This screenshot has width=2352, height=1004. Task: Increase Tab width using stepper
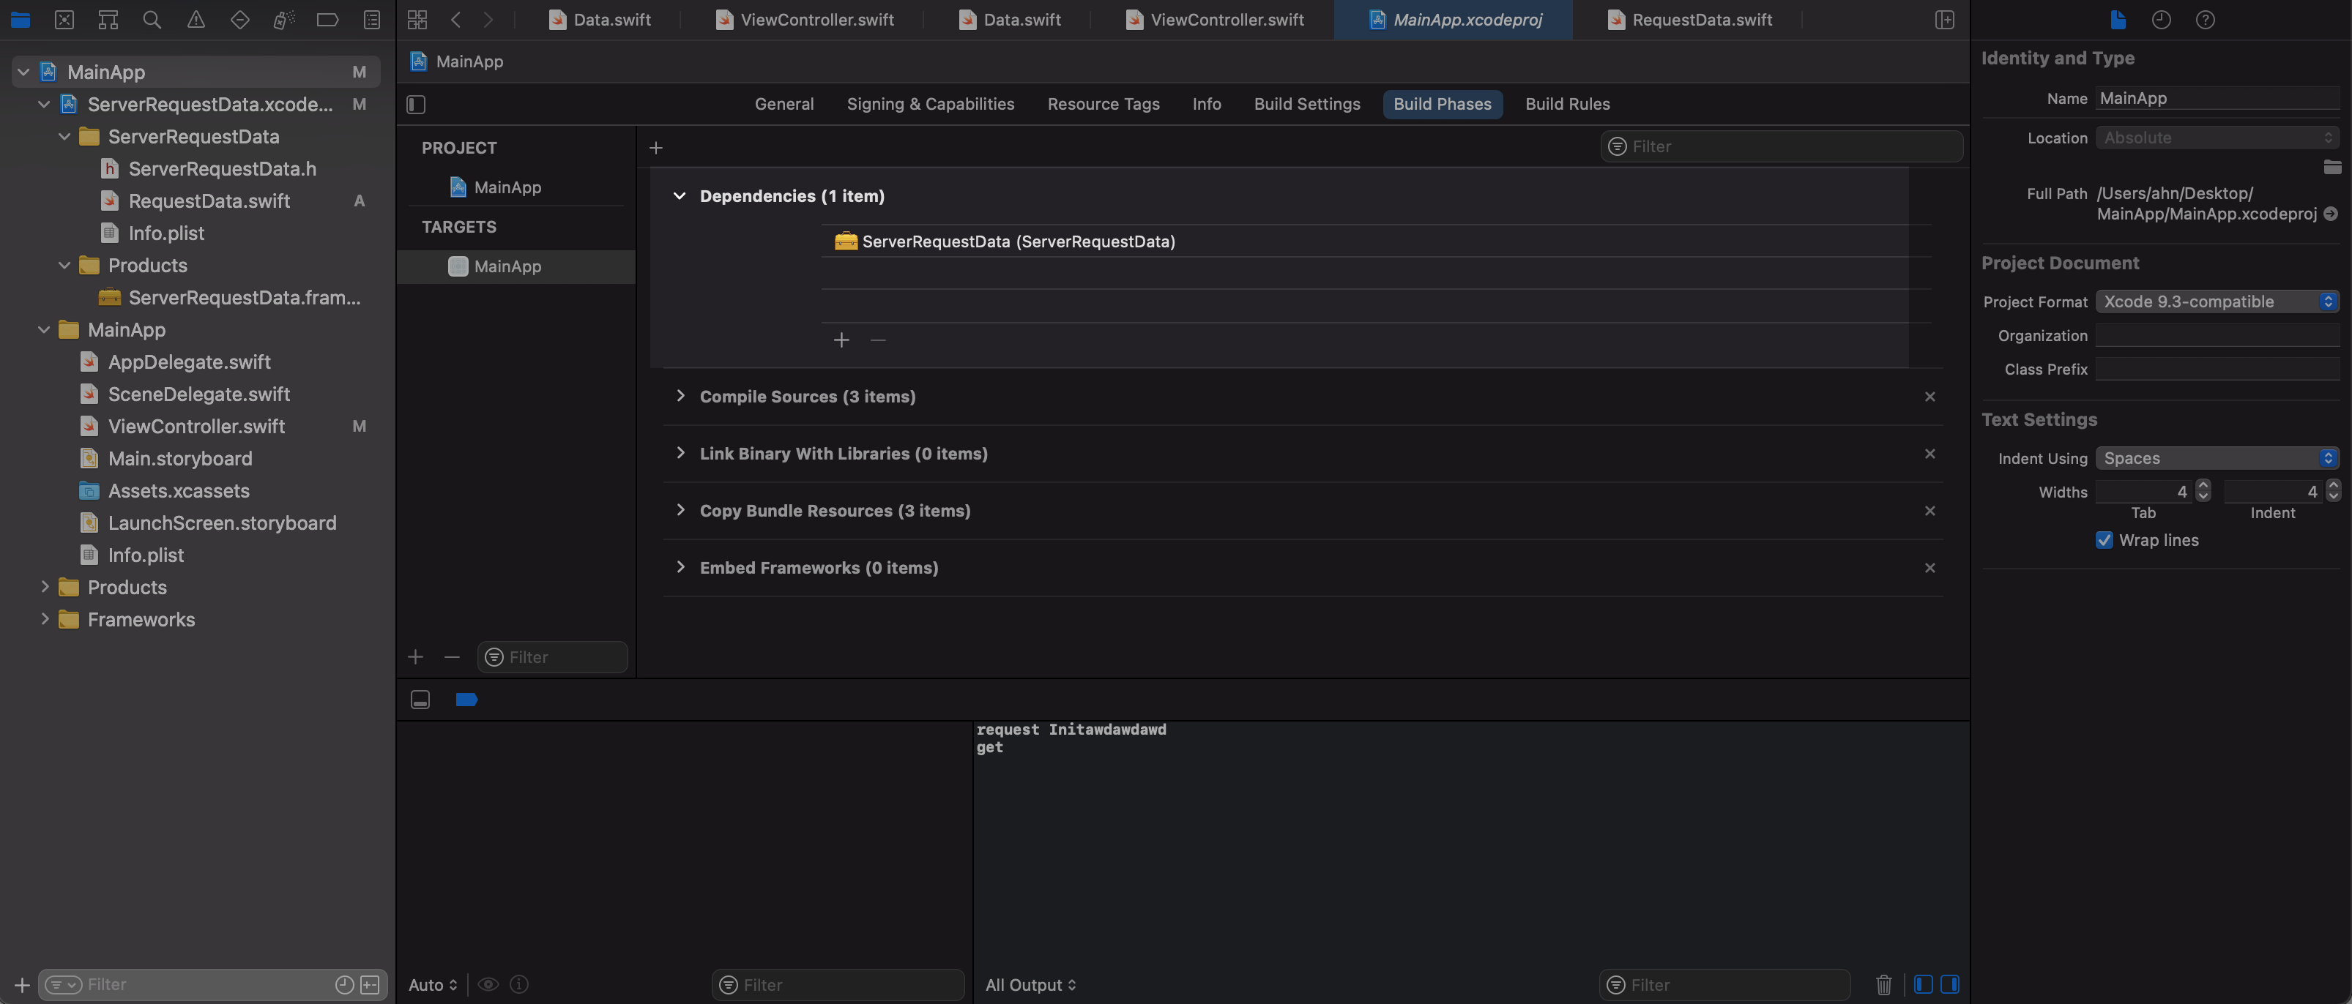coord(2203,486)
